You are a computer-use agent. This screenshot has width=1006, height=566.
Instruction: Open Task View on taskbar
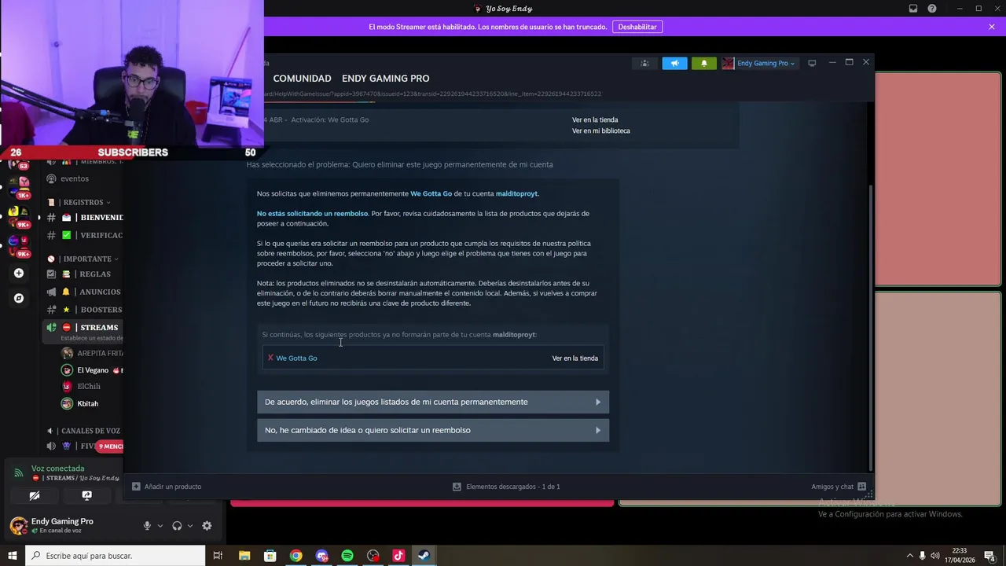(218, 556)
